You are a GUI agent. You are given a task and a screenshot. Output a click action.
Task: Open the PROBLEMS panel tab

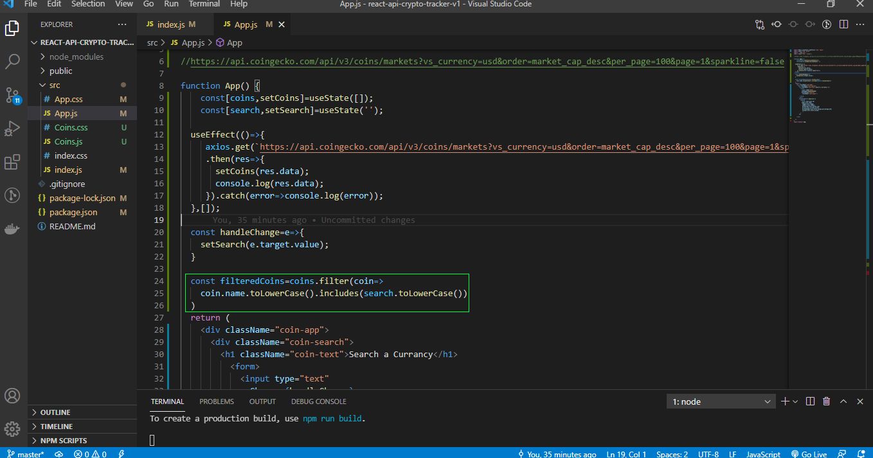(x=217, y=401)
